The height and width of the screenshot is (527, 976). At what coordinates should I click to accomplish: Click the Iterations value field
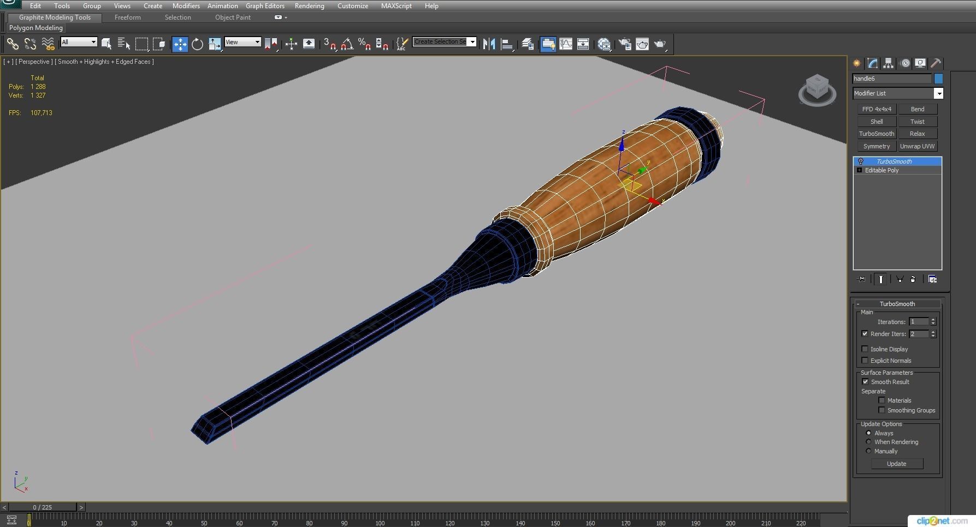[919, 322]
